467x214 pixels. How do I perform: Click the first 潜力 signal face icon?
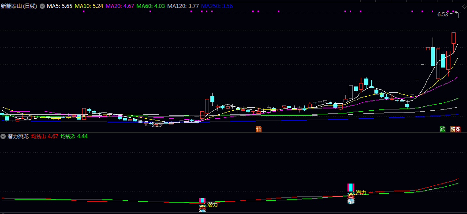click(x=203, y=206)
